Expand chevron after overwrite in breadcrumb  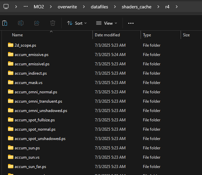[x=84, y=7]
